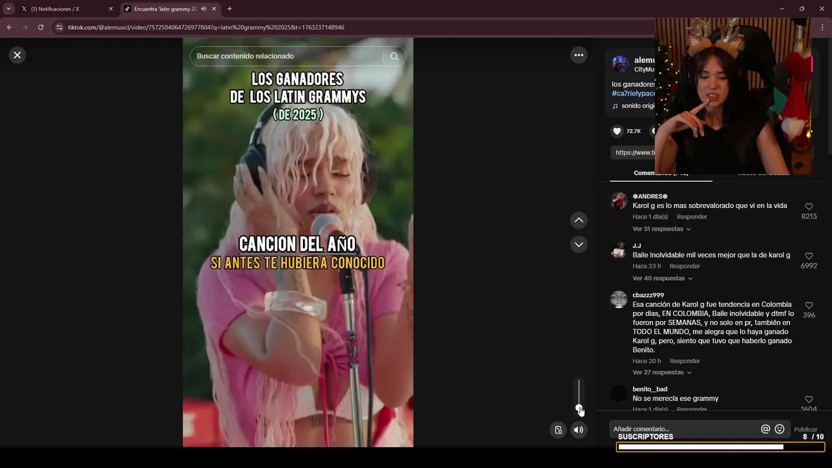Screen dimensions: 832x468
Task: Expand 'Ver 51 respuestas'
Action: 662,229
